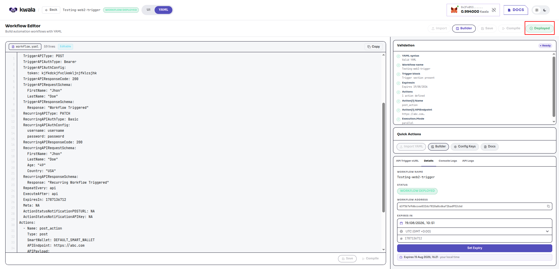
Task: Click Validation panel scrollbar thumb
Action: pos(554,87)
